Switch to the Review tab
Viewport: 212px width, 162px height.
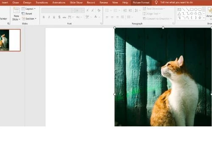coord(103,3)
